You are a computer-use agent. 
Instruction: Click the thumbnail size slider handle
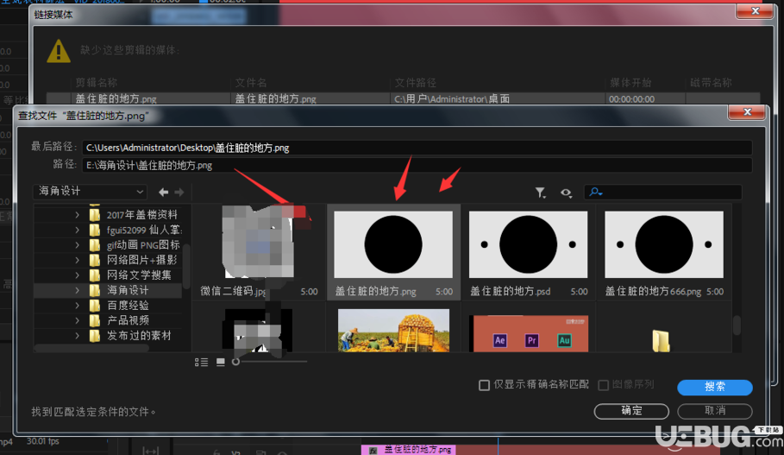(x=235, y=362)
